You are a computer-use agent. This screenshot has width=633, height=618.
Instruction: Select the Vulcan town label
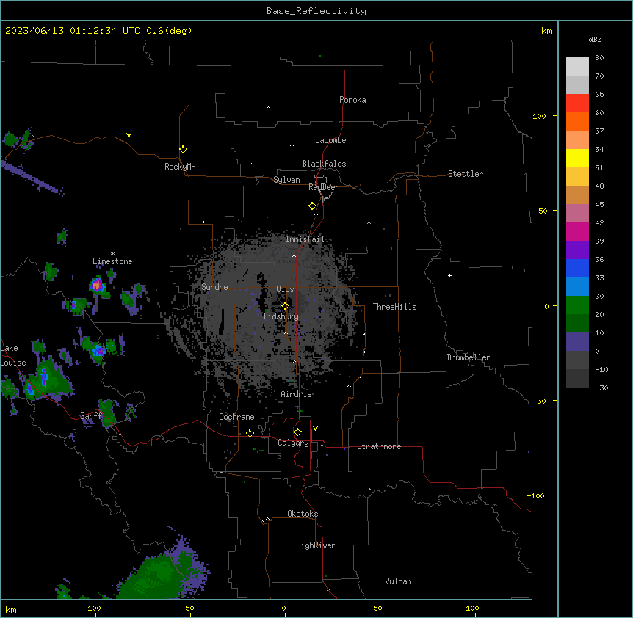[399, 581]
